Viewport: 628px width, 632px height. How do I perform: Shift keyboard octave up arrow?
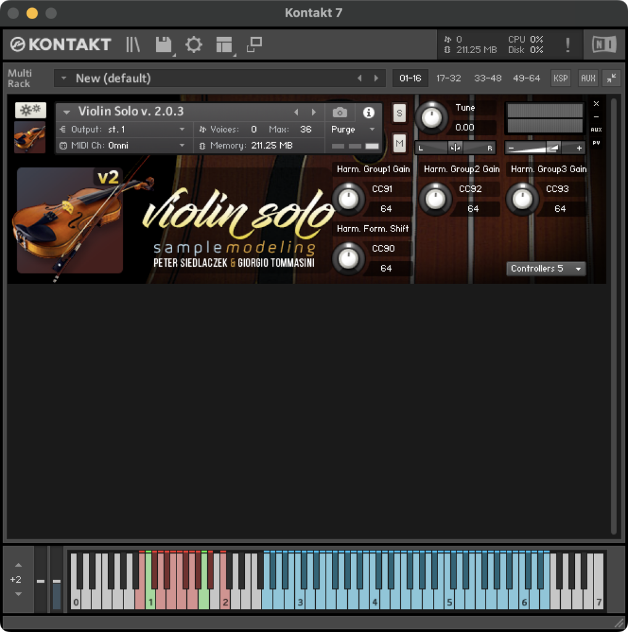coord(18,565)
